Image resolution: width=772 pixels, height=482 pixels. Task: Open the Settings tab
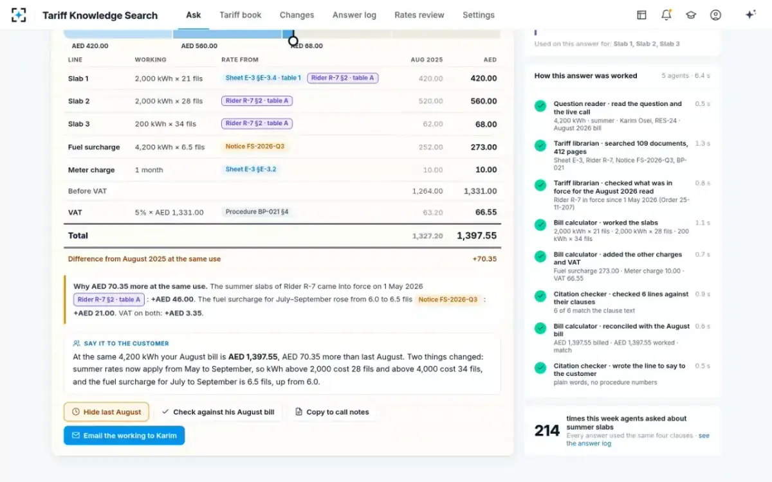pos(479,15)
